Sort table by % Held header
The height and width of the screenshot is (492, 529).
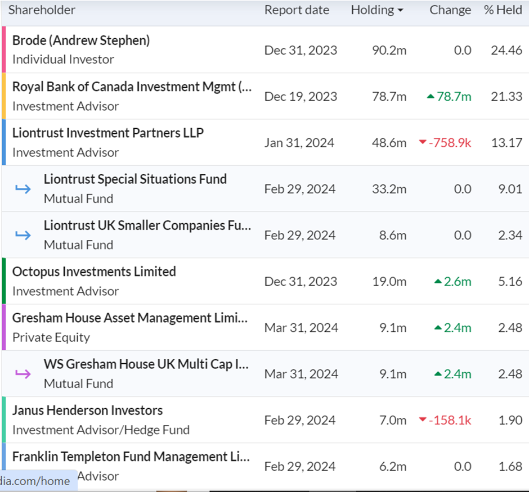(x=503, y=10)
